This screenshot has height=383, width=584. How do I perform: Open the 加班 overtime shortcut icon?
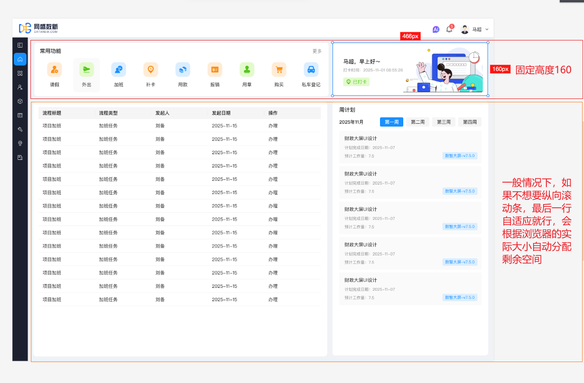118,70
